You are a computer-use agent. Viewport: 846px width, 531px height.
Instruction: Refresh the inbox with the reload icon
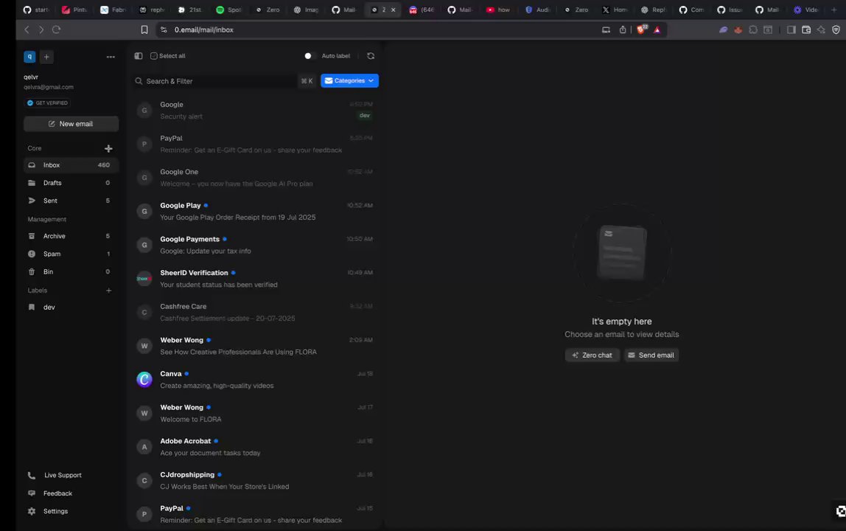coord(371,55)
